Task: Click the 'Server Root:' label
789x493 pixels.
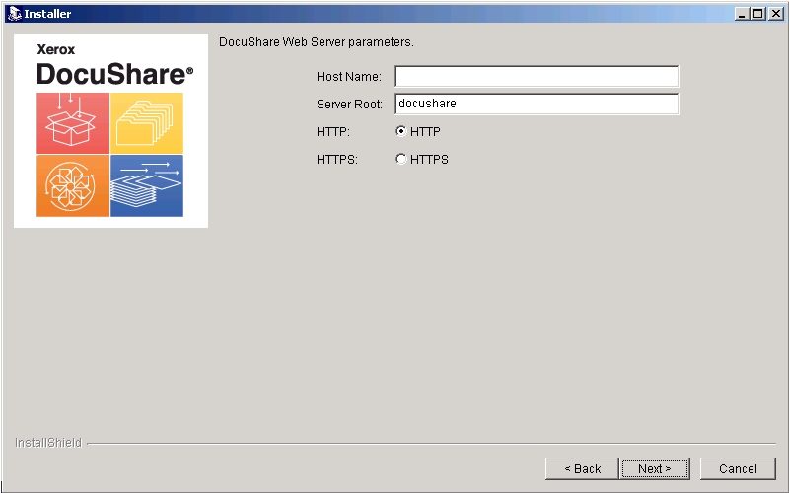Action: point(349,105)
